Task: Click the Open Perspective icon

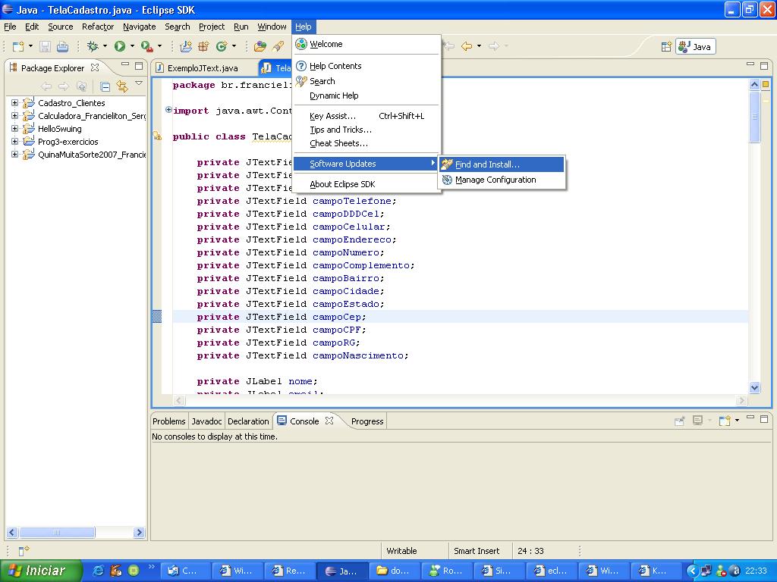Action: tap(666, 46)
